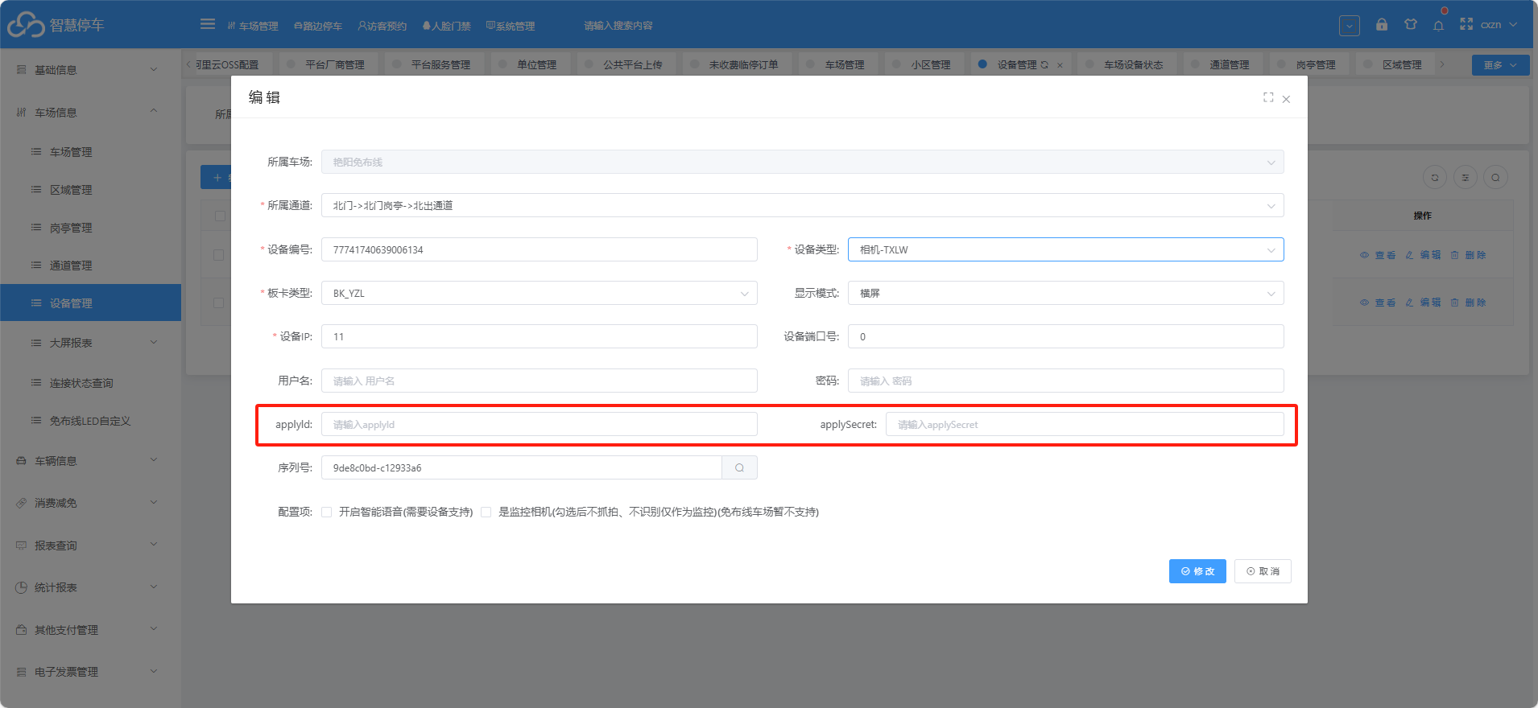The height and width of the screenshot is (708, 1538).
Task: Open 免布线LED自定义 in the sidebar
Action: (x=90, y=421)
